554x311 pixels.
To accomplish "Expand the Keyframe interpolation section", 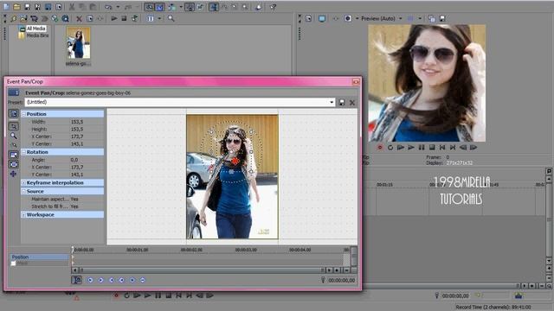I will [x=23, y=182].
